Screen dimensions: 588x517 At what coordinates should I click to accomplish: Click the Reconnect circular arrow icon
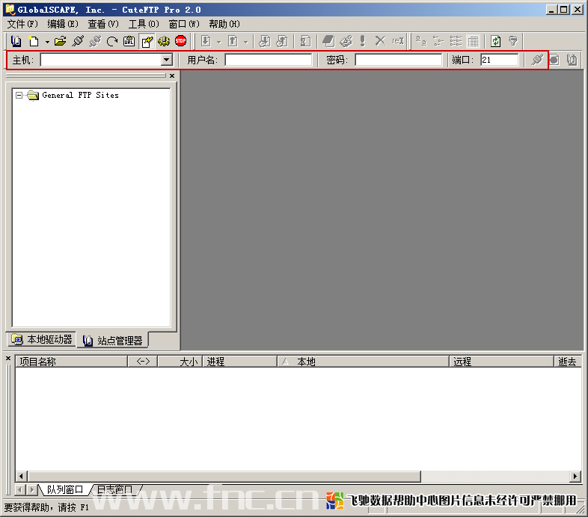point(112,41)
